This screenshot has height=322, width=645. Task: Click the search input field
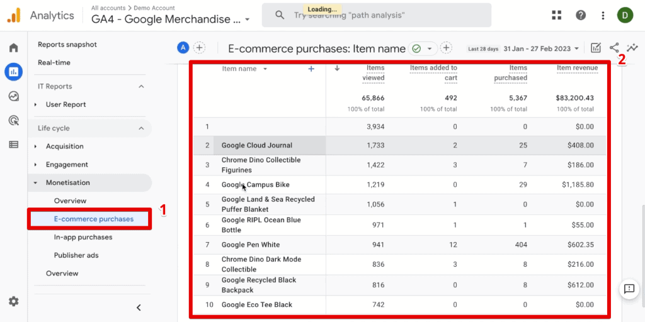[377, 15]
